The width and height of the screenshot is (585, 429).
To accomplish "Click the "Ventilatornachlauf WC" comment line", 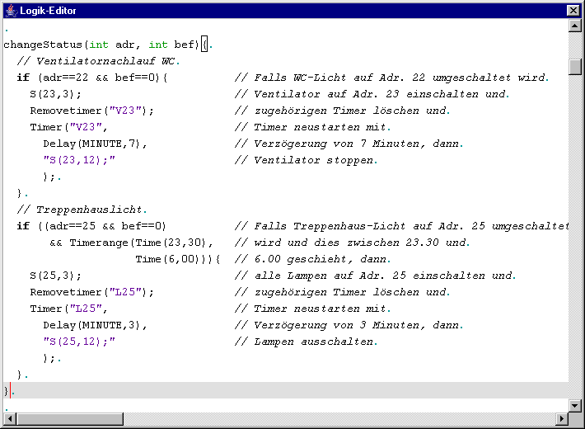I will click(x=97, y=61).
